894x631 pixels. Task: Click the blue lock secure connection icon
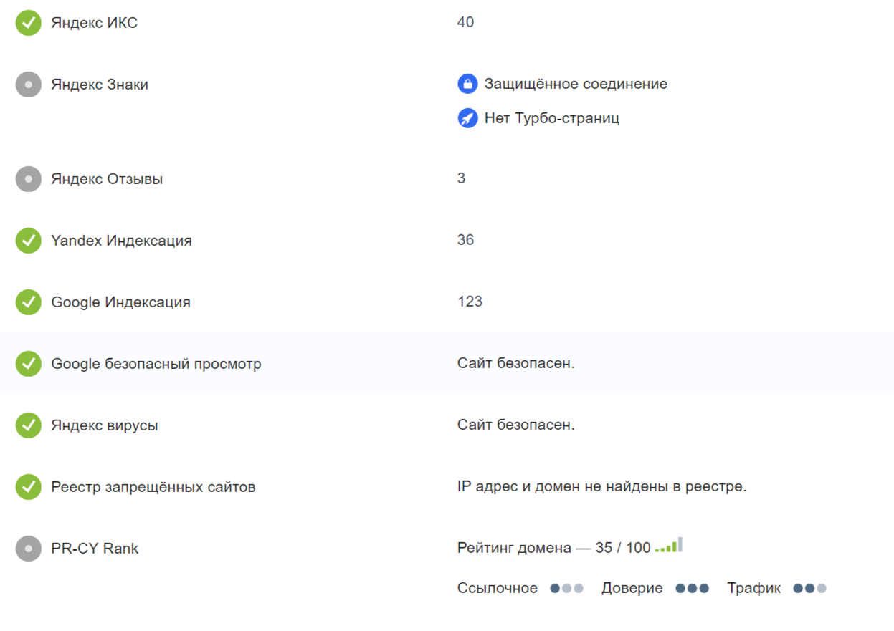pyautogui.click(x=467, y=84)
